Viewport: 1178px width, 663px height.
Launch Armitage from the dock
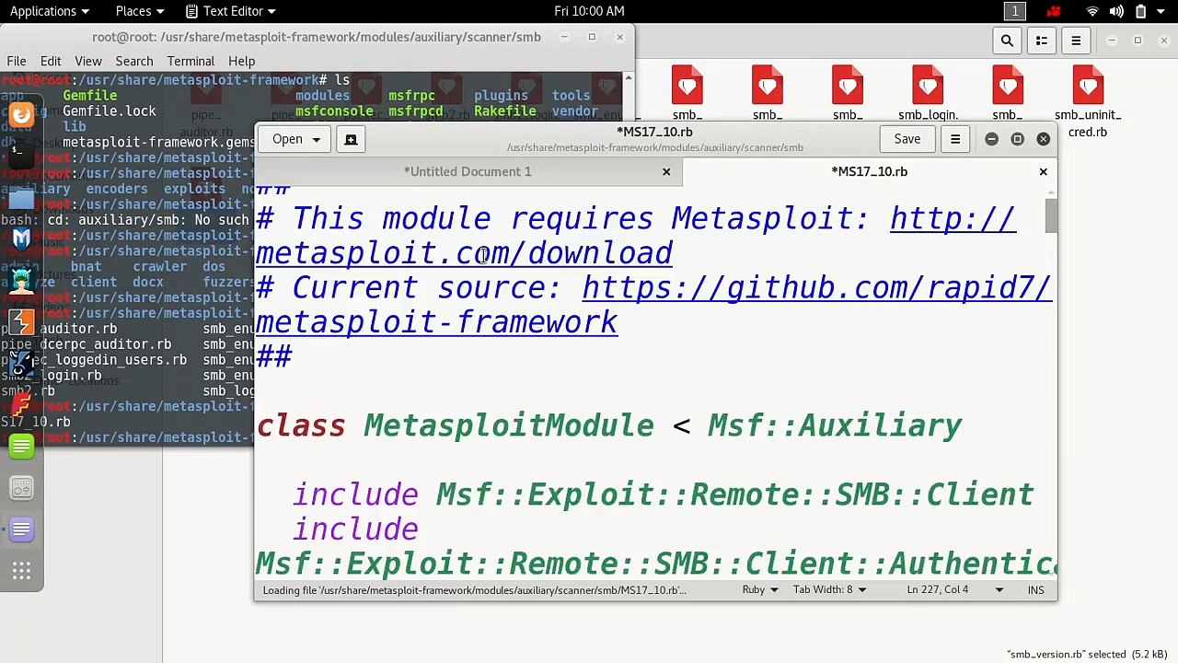22,280
